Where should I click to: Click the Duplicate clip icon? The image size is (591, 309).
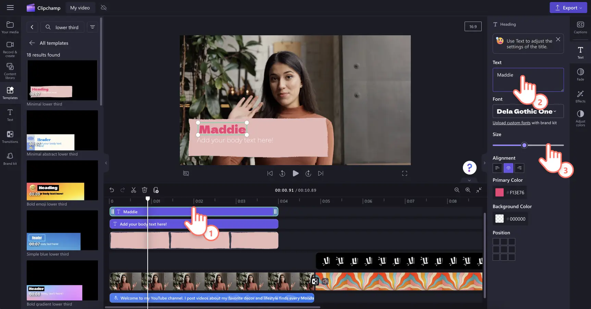click(156, 190)
